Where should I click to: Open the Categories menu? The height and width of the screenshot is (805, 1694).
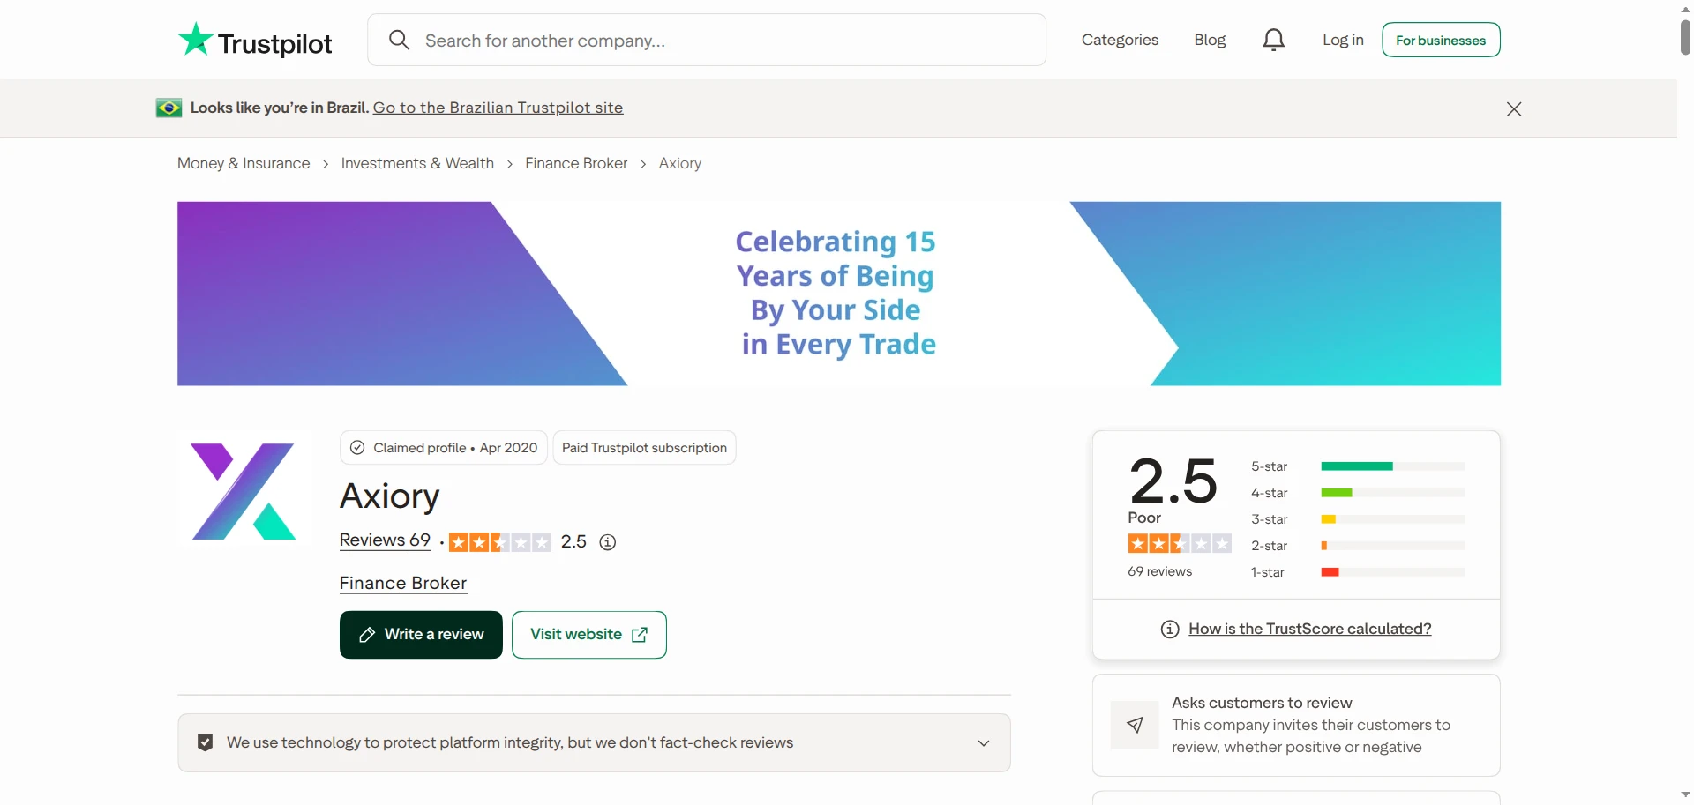coord(1120,40)
